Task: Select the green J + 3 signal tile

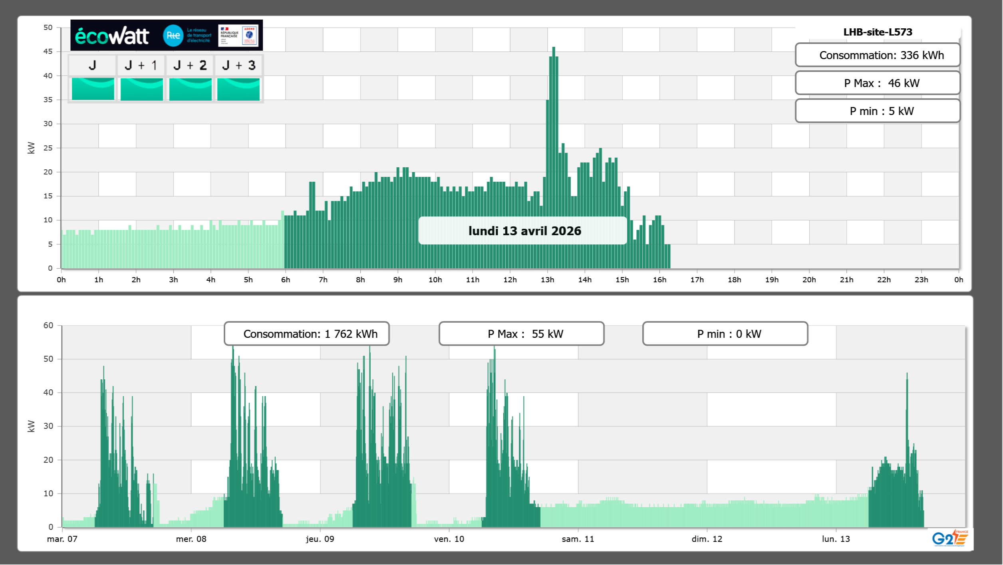Action: tap(238, 89)
